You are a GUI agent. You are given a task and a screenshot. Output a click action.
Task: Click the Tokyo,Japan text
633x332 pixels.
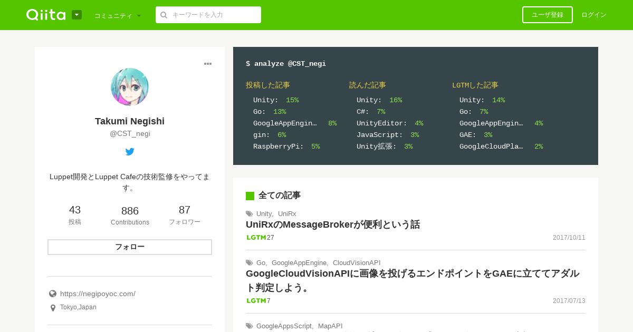[x=78, y=307]
